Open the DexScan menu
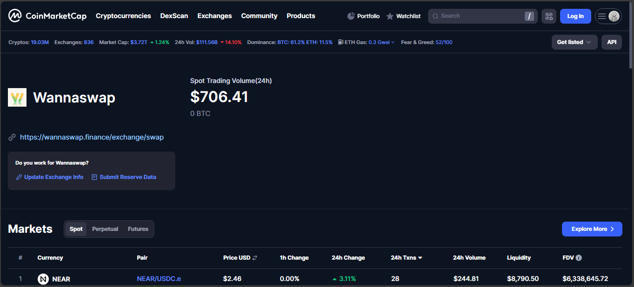The image size is (634, 287). (174, 16)
